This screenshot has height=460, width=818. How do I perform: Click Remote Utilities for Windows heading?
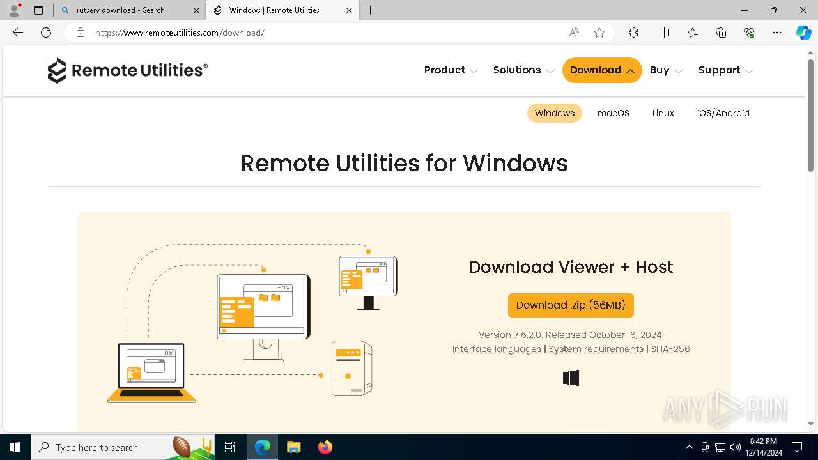coord(404,164)
